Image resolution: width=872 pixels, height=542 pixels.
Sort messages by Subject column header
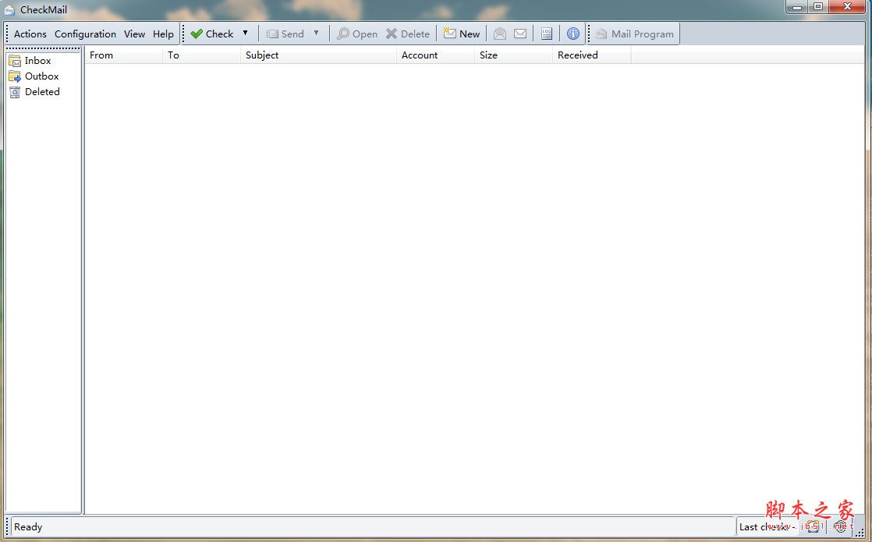click(x=318, y=55)
